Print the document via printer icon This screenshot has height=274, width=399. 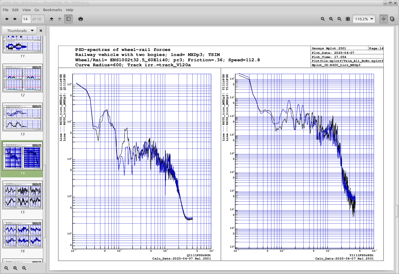pos(81,19)
